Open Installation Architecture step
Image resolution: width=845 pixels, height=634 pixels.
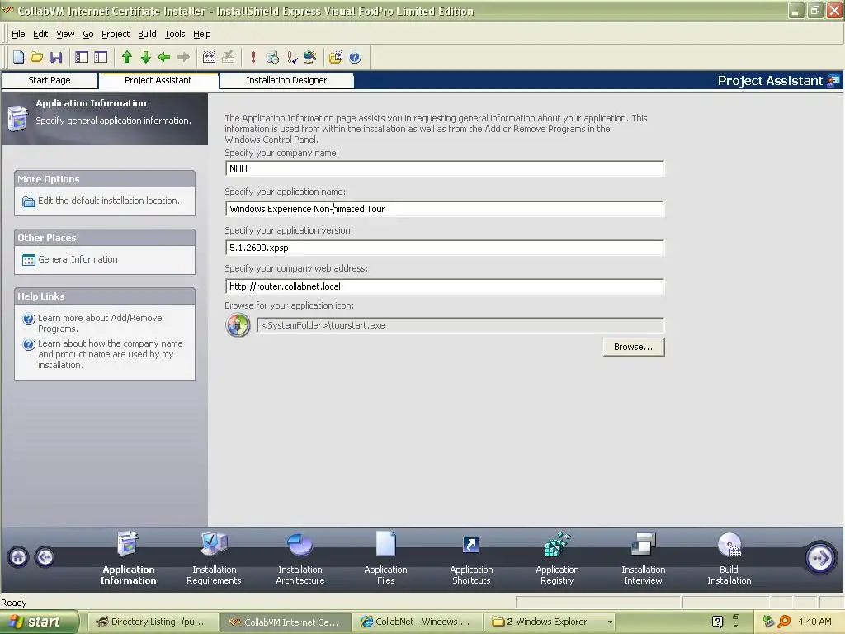coord(300,559)
